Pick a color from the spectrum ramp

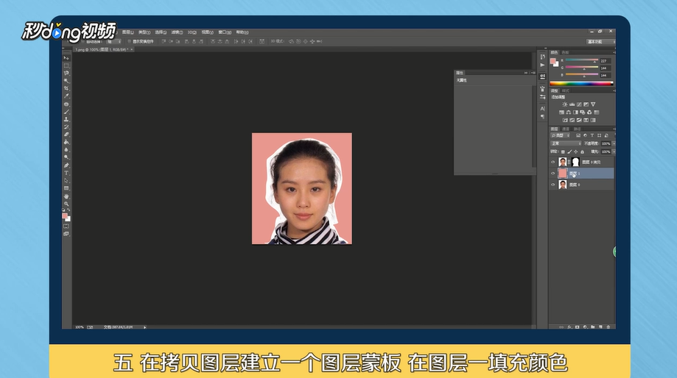[581, 83]
